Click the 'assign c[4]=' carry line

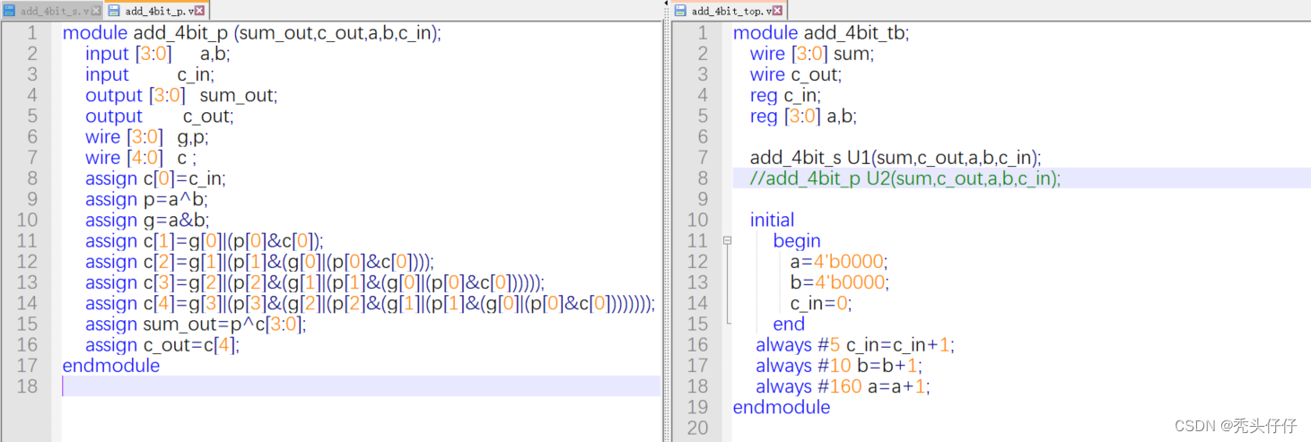tap(371, 302)
